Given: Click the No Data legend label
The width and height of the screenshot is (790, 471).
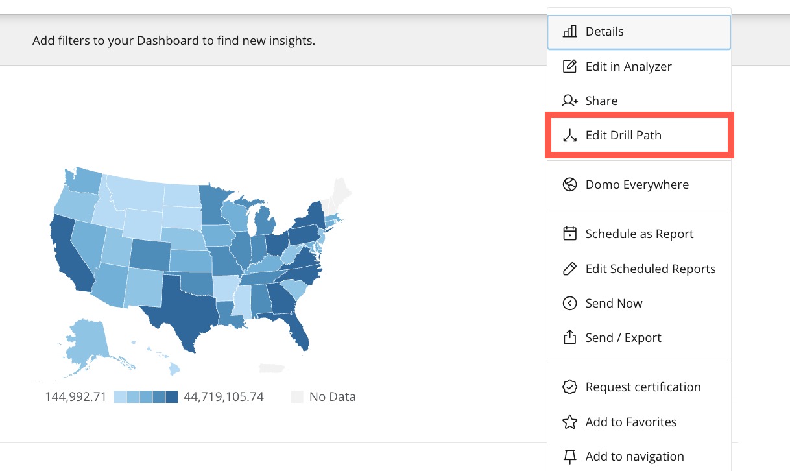Looking at the screenshot, I should tap(333, 397).
